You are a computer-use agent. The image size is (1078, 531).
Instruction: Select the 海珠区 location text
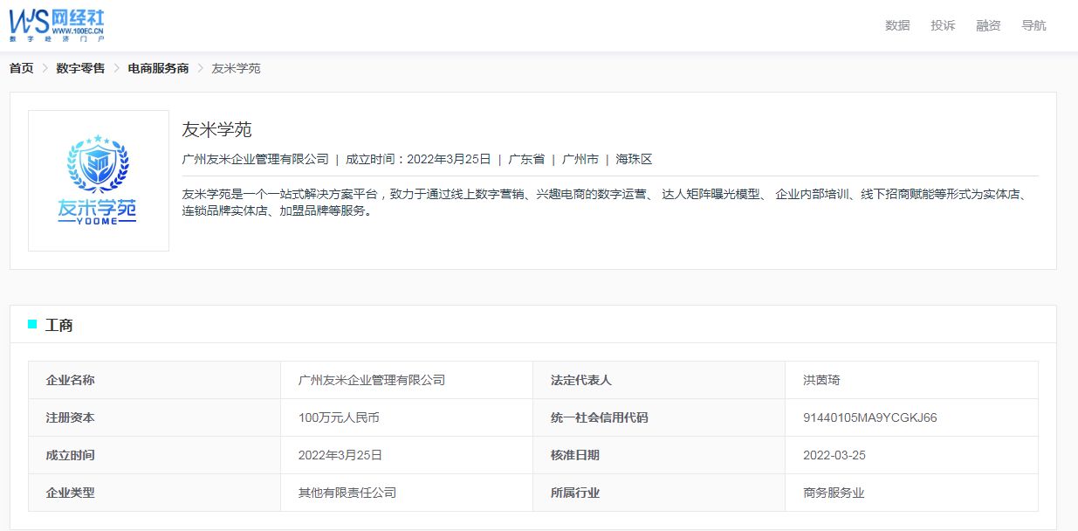(x=634, y=159)
